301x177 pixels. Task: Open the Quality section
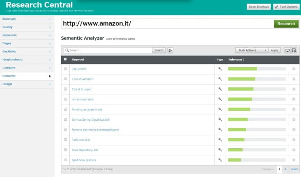click(x=27, y=27)
